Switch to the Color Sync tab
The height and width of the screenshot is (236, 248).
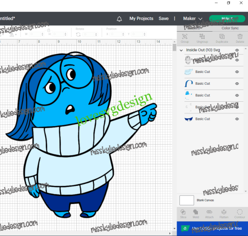[230, 28]
